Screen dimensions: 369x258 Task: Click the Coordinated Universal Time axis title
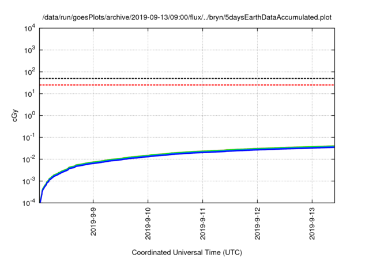187,253
